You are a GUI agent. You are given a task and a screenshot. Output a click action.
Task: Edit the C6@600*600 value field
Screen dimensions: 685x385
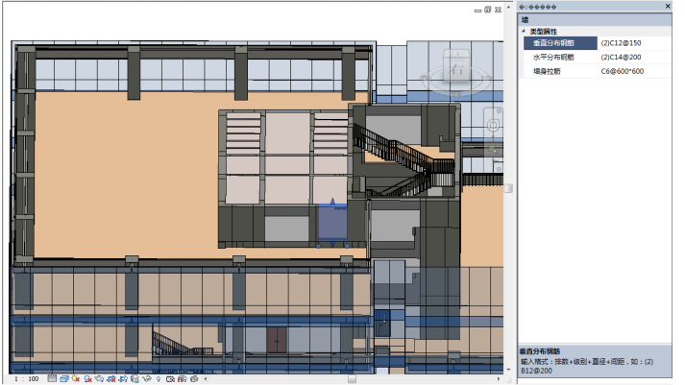click(x=634, y=71)
